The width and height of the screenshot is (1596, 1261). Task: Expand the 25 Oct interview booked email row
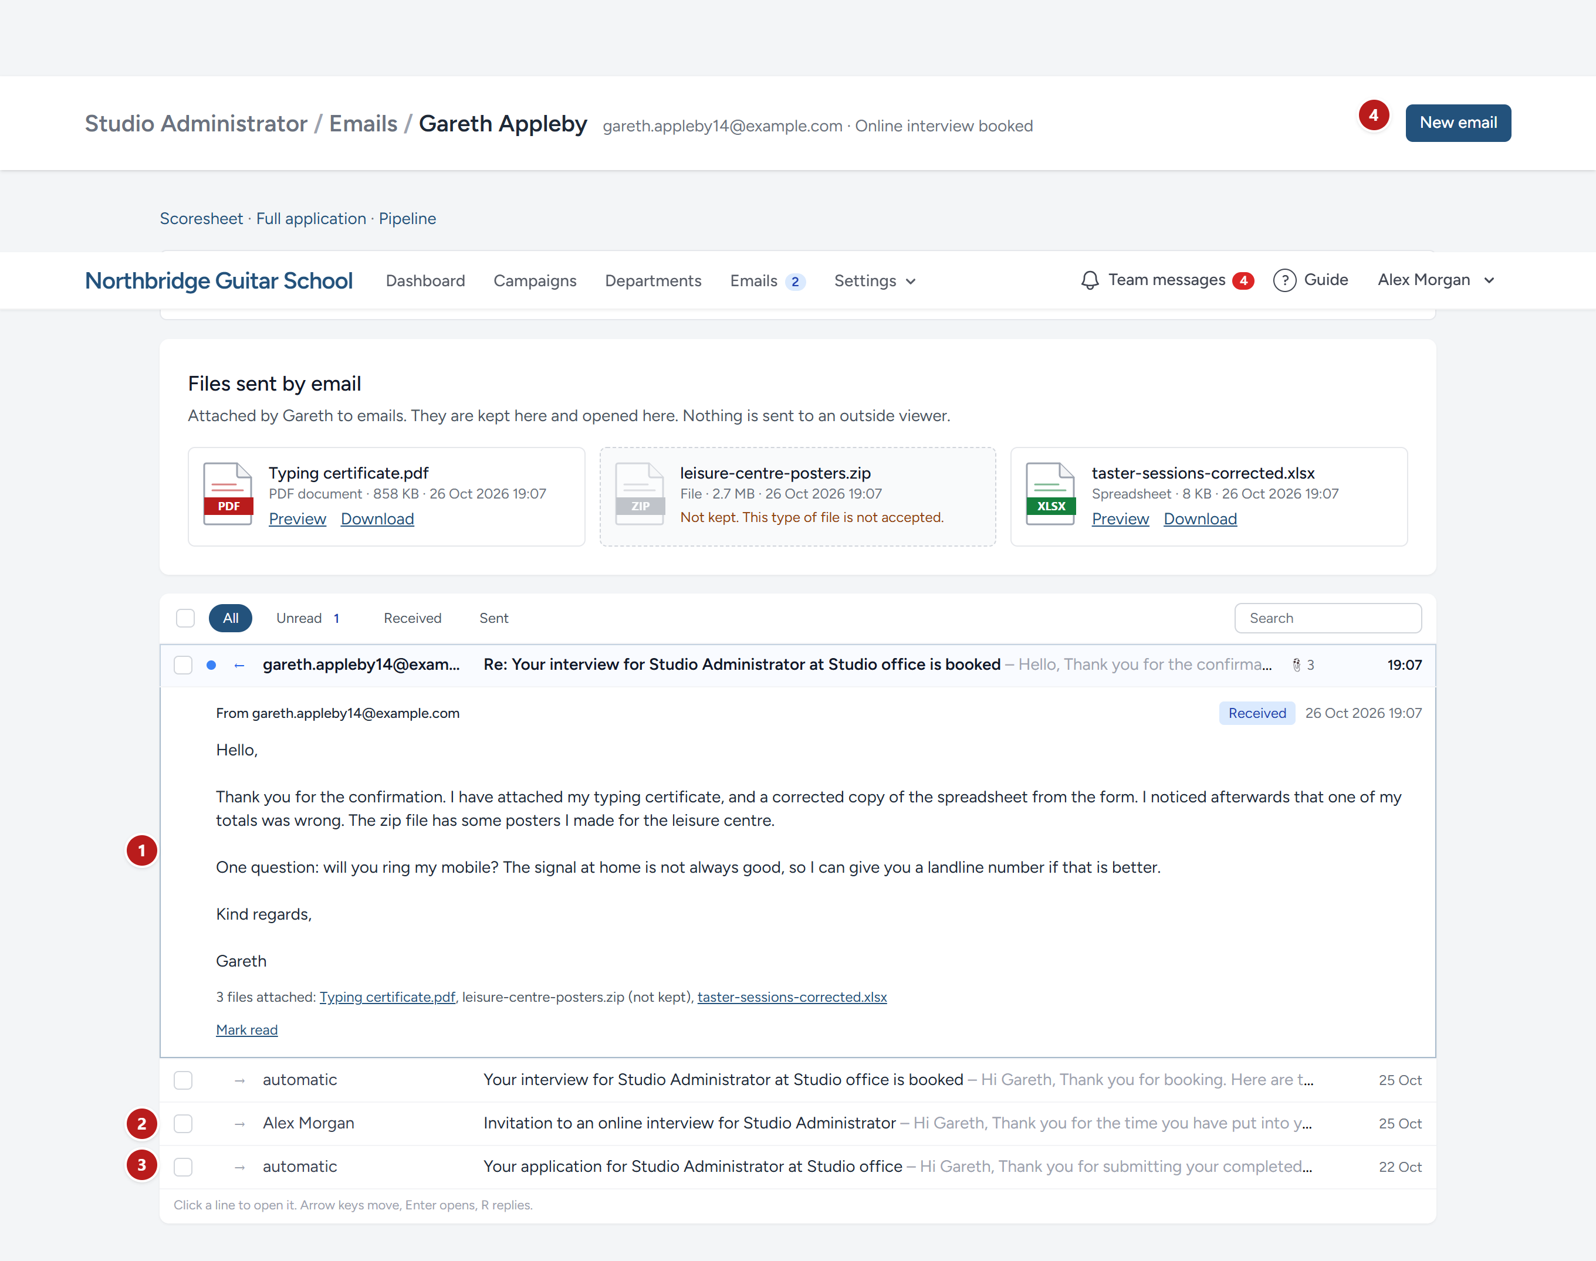pyautogui.click(x=797, y=1079)
